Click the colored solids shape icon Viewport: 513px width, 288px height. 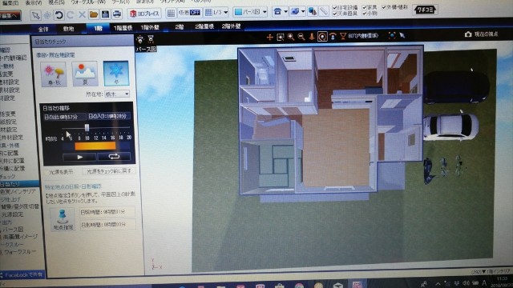pos(313,12)
